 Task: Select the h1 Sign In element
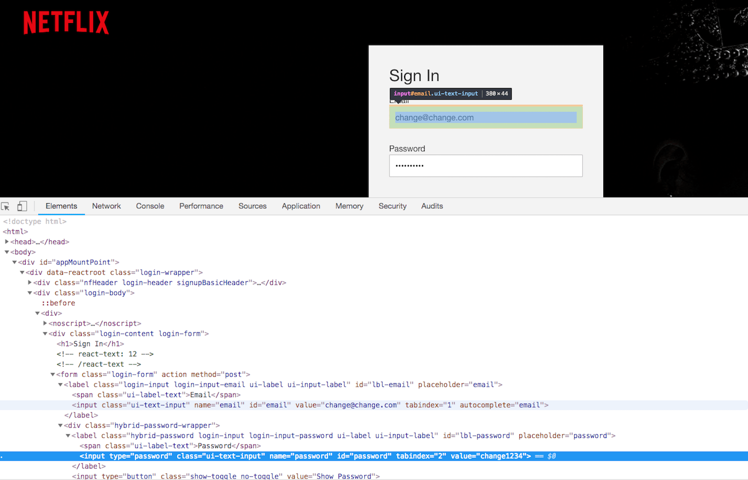[90, 344]
